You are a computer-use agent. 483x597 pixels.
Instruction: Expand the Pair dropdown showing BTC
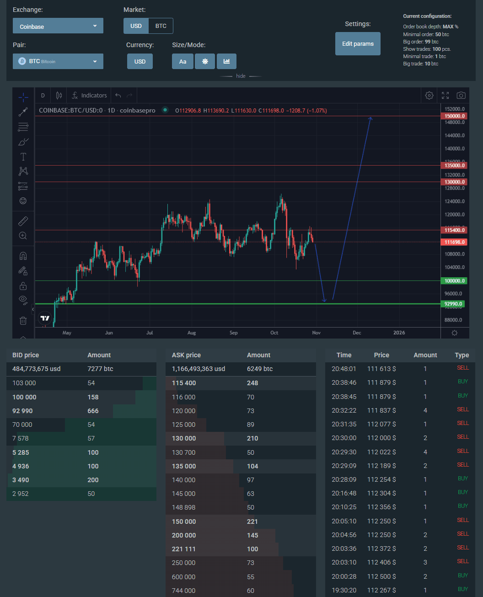pyautogui.click(x=58, y=61)
